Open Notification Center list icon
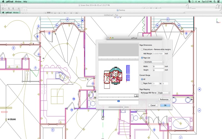 pos(219,2)
